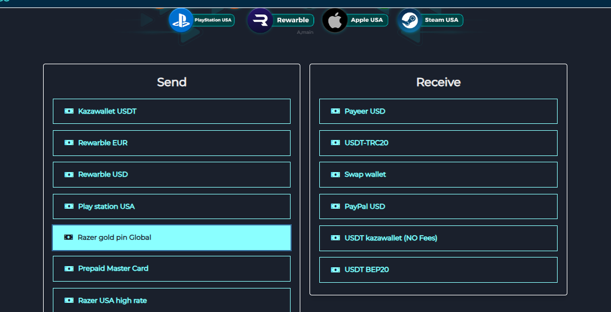Pick USDT kazawallet (NO Fees) option
Screen dimensions: 611x312
(438, 237)
